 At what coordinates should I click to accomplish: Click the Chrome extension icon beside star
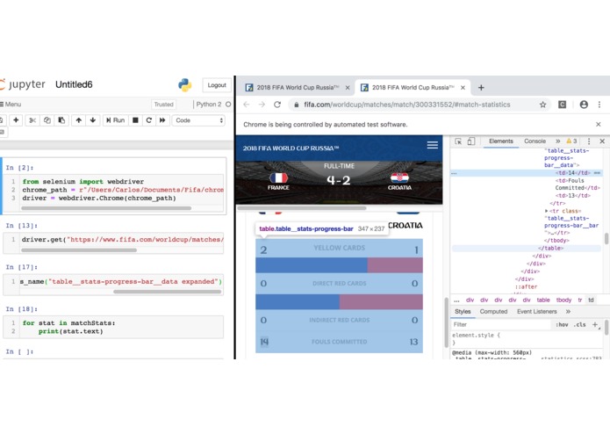[x=562, y=105]
